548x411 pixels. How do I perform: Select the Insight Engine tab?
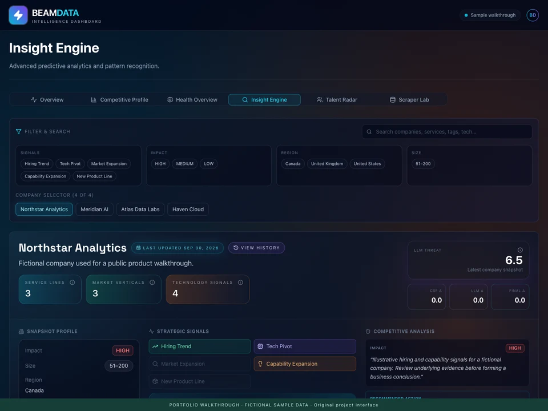[x=264, y=99]
